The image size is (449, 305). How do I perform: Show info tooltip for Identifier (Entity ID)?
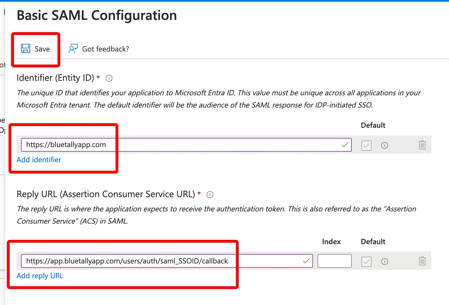[109, 78]
